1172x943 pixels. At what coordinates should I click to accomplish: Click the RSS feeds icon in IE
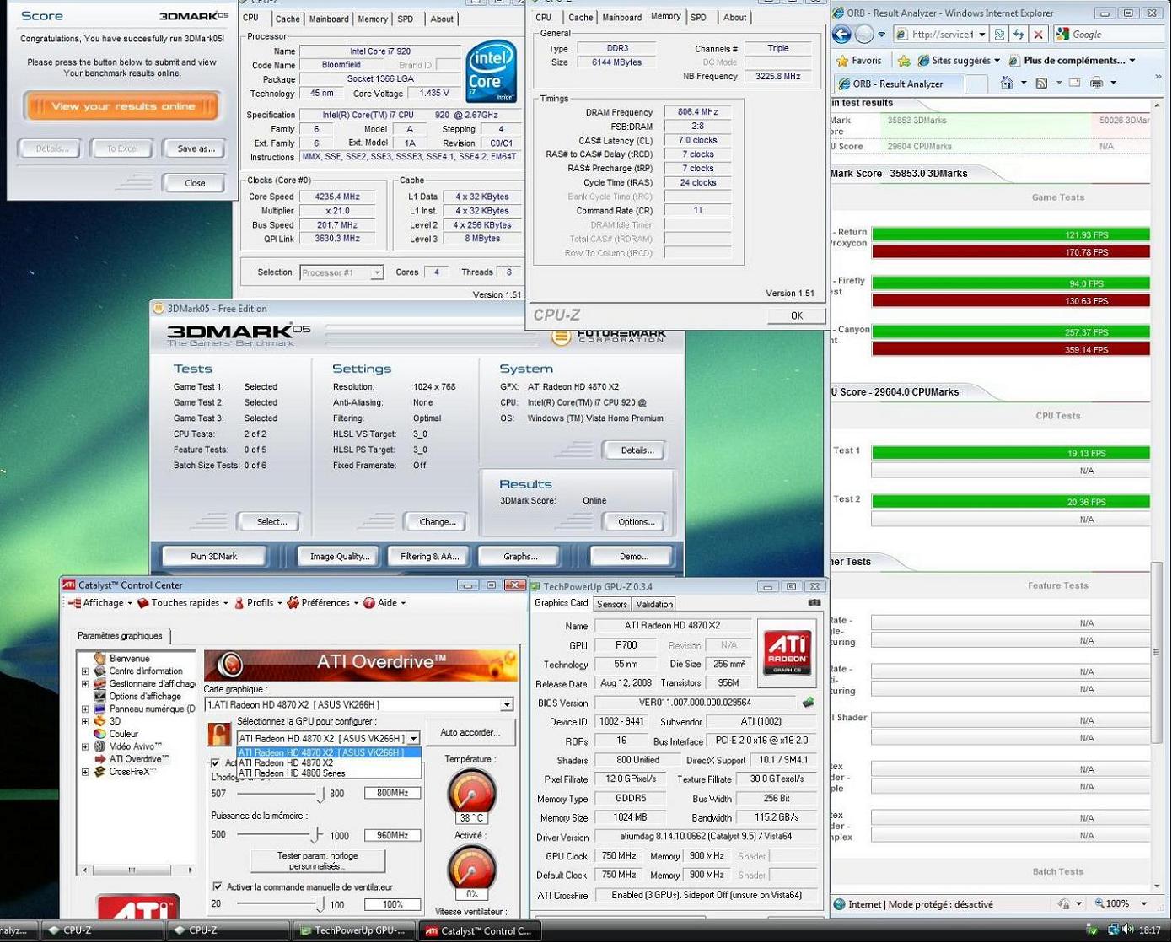(x=1041, y=83)
